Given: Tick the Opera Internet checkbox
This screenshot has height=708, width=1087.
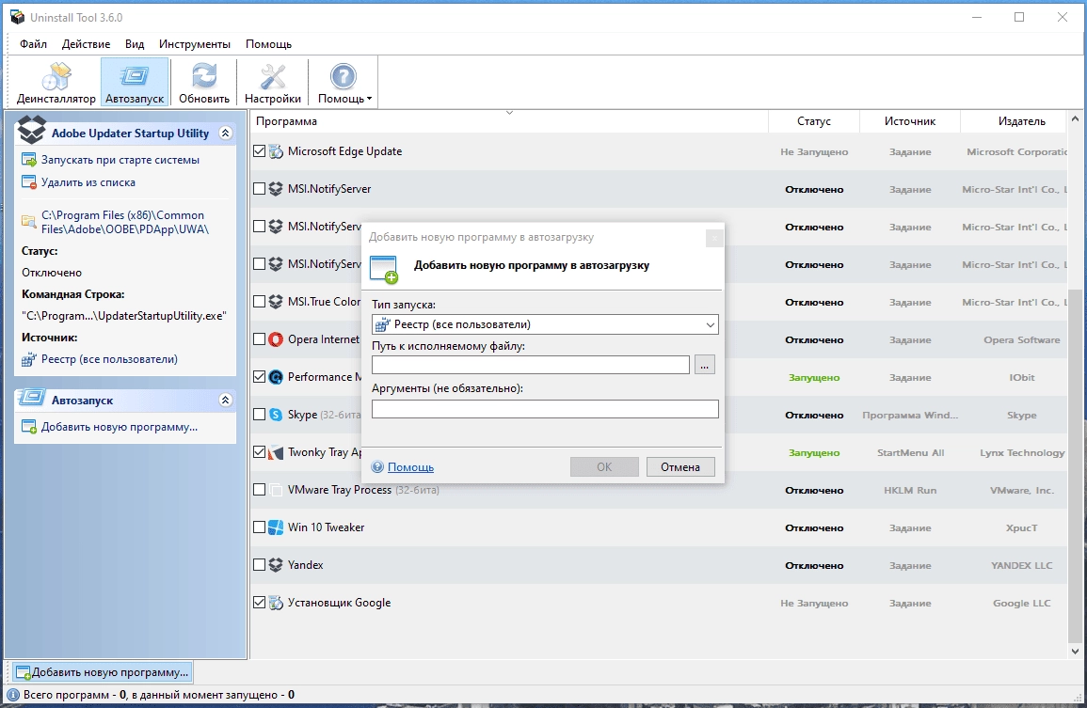Looking at the screenshot, I should click(x=259, y=338).
